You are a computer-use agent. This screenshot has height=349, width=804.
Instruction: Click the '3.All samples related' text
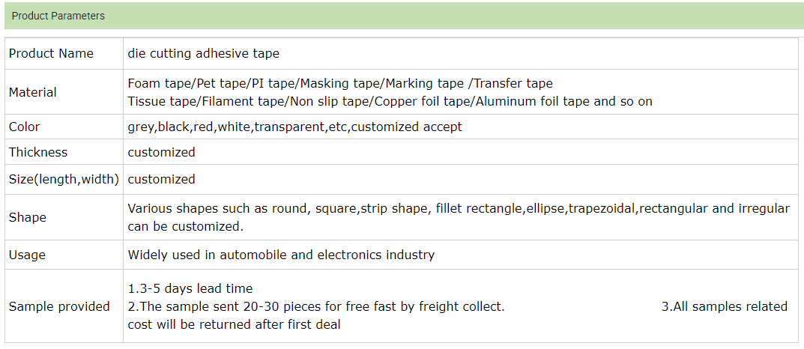(x=724, y=306)
